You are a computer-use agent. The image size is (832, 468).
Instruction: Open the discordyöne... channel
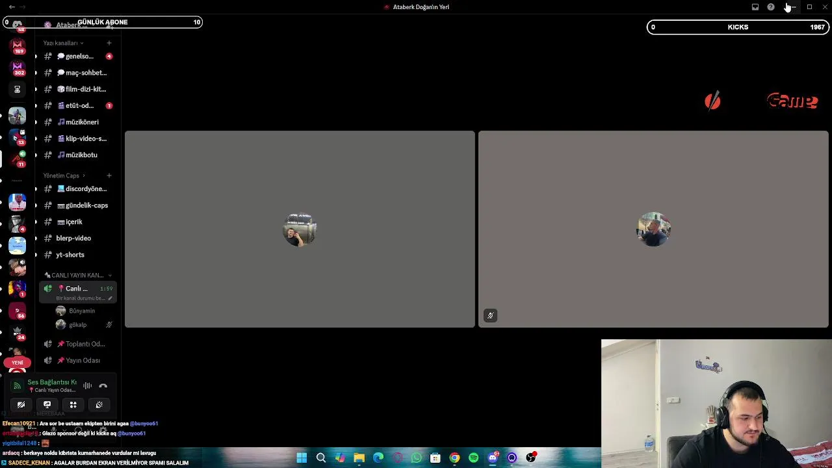click(78, 188)
